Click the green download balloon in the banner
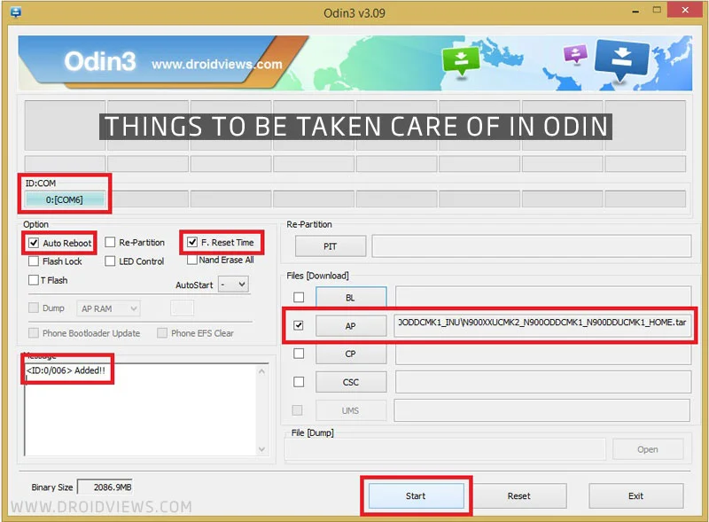Viewport: 709px width, 522px height. tap(461, 58)
